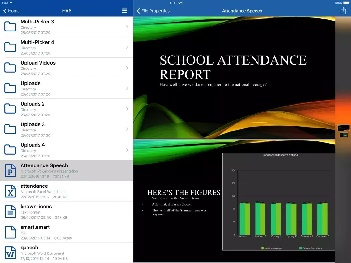Expand Multi-Picker 3 with its chevron
The height and width of the screenshot is (263, 351).
point(127,27)
